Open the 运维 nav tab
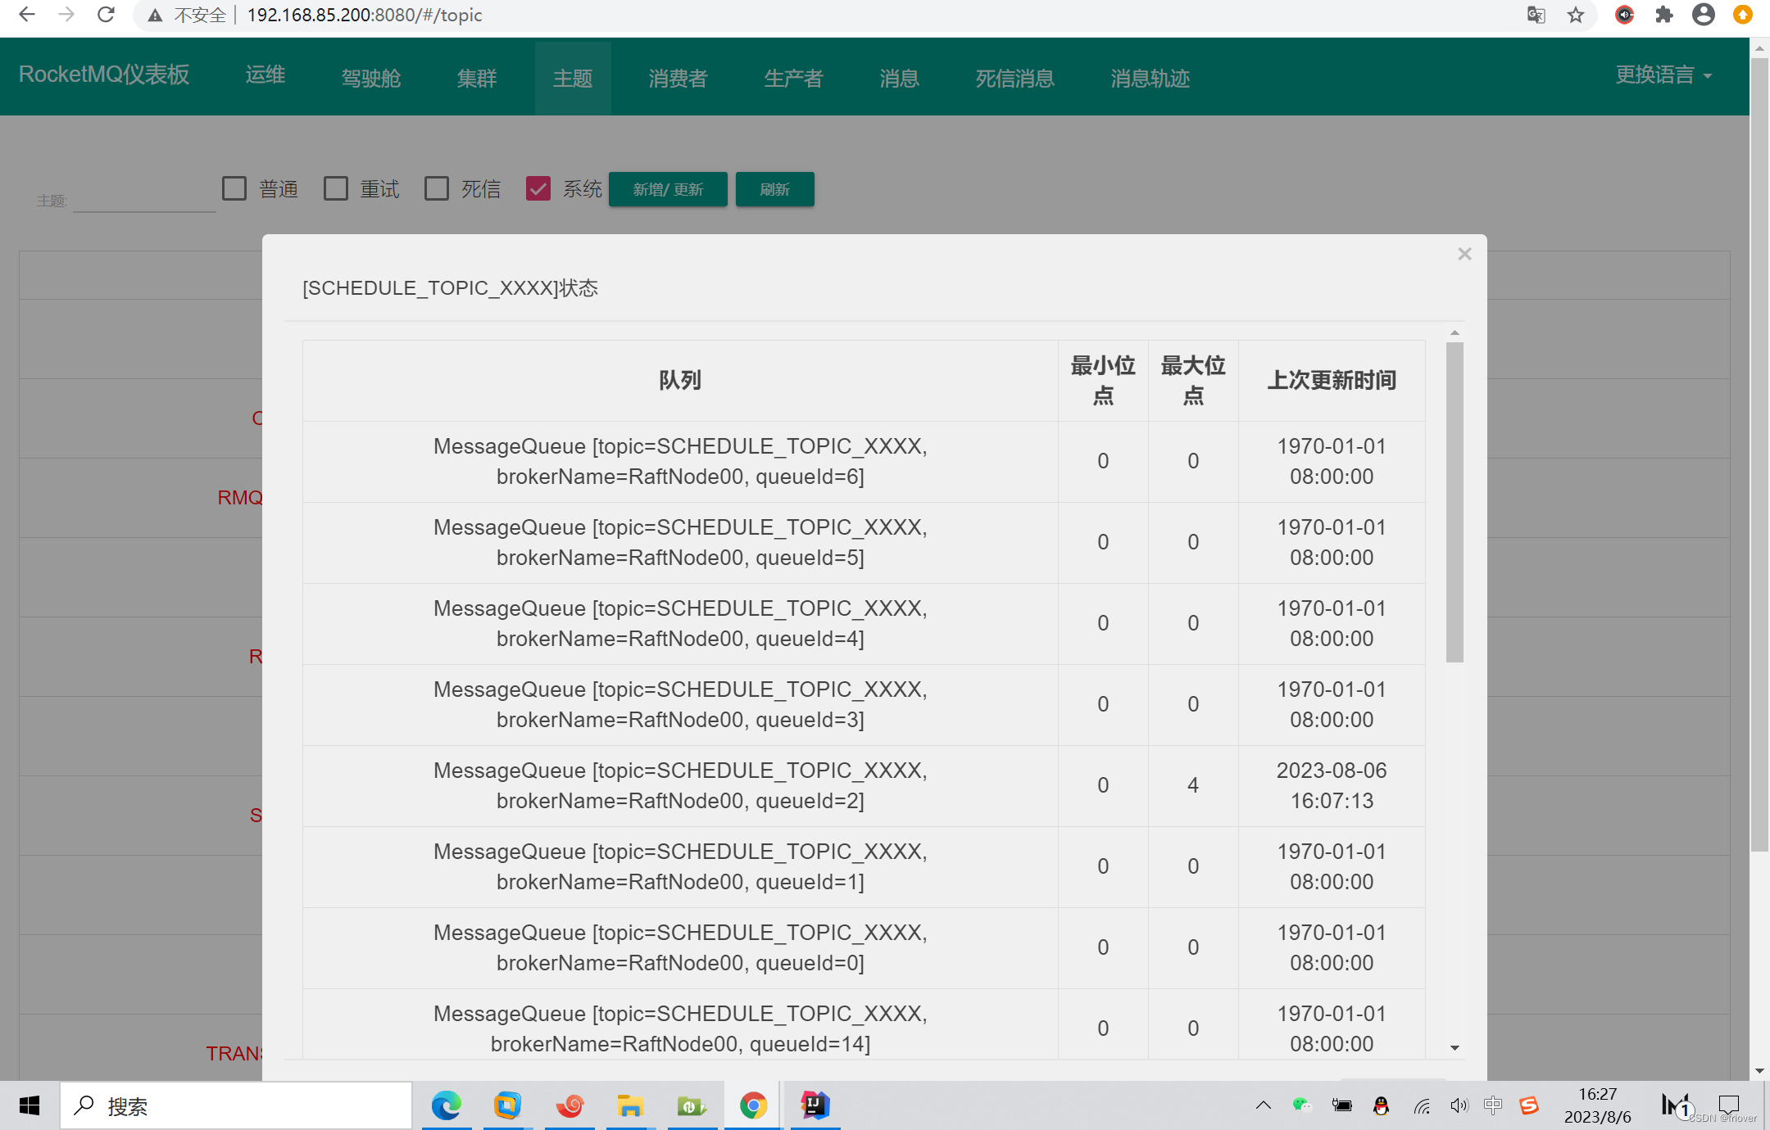The height and width of the screenshot is (1130, 1770). pyautogui.click(x=265, y=75)
